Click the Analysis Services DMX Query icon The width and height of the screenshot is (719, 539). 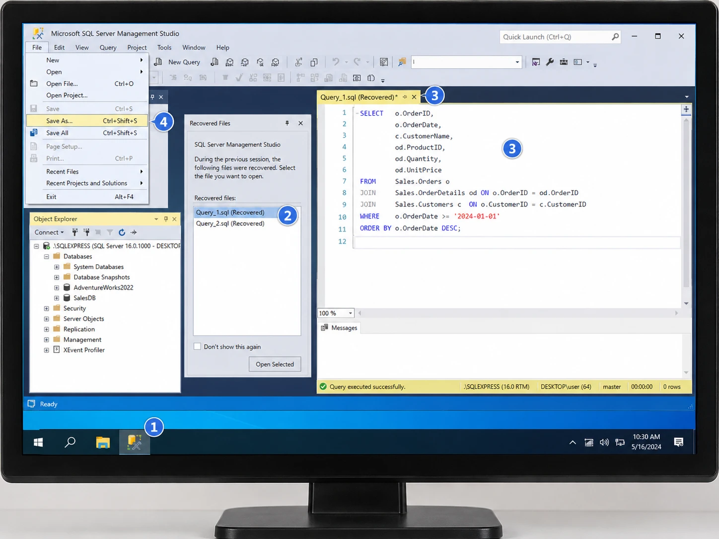[245, 62]
